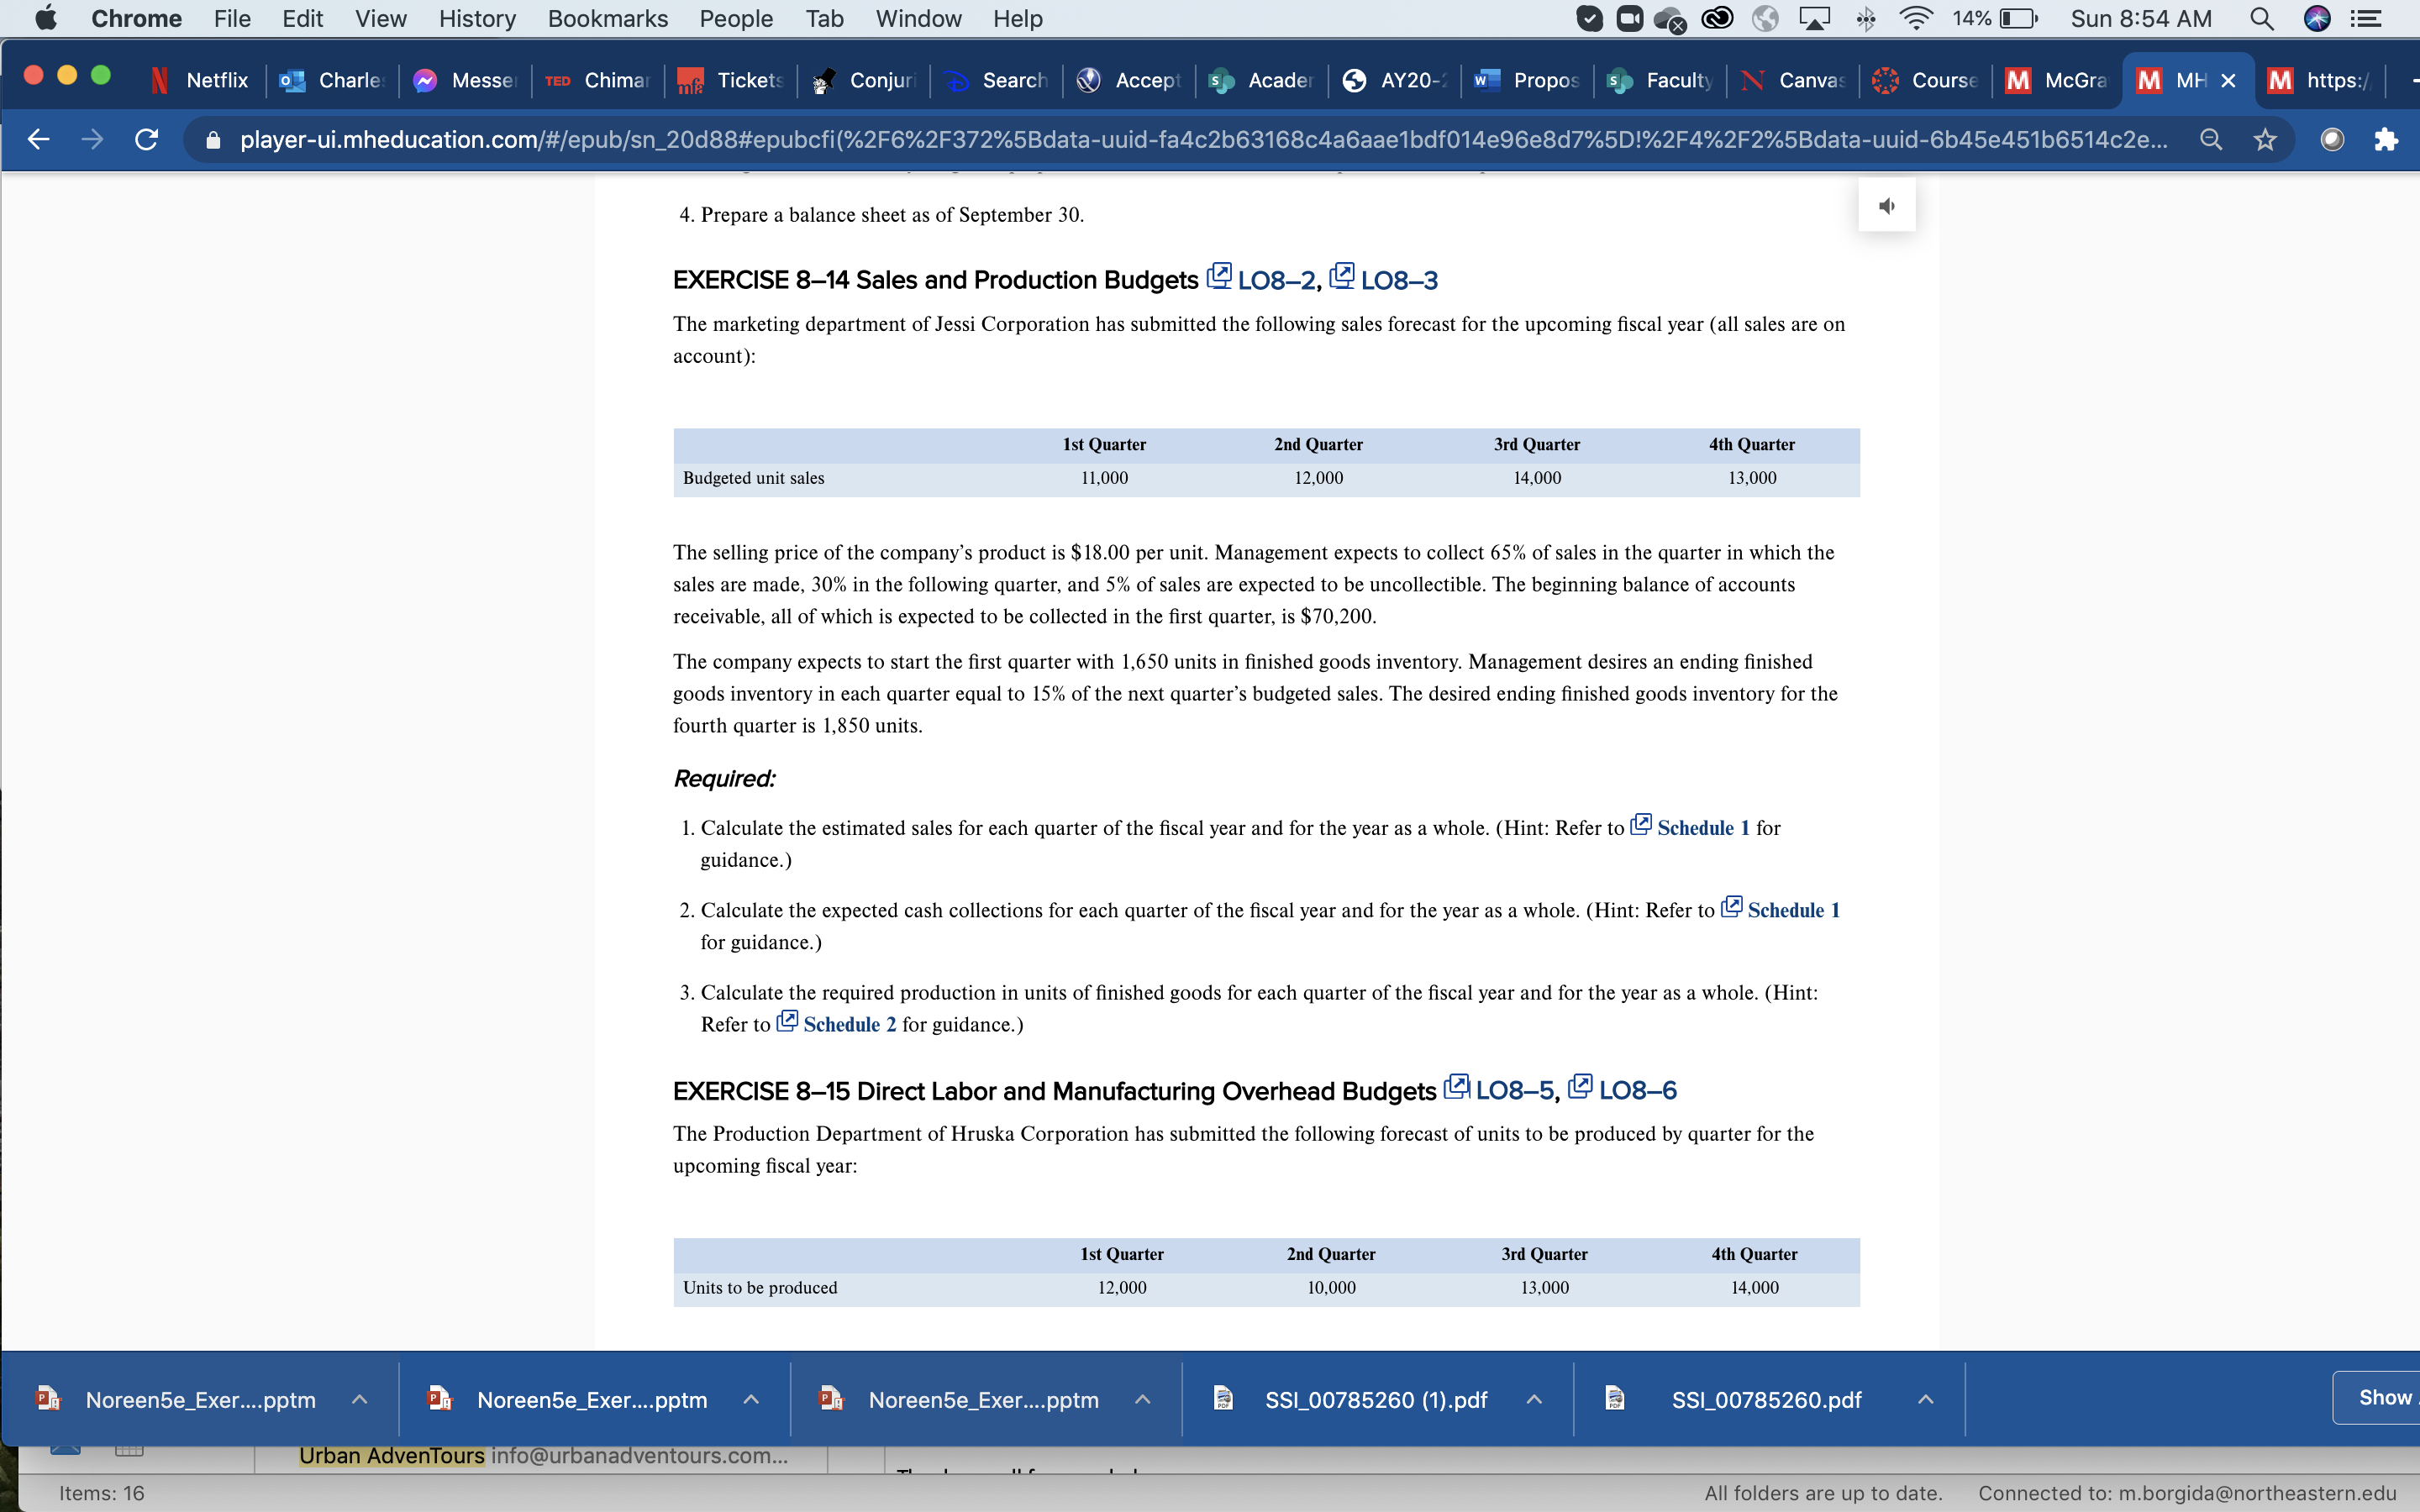2420x1512 pixels.
Task: Open the Netflix bookmark
Action: click(x=201, y=80)
